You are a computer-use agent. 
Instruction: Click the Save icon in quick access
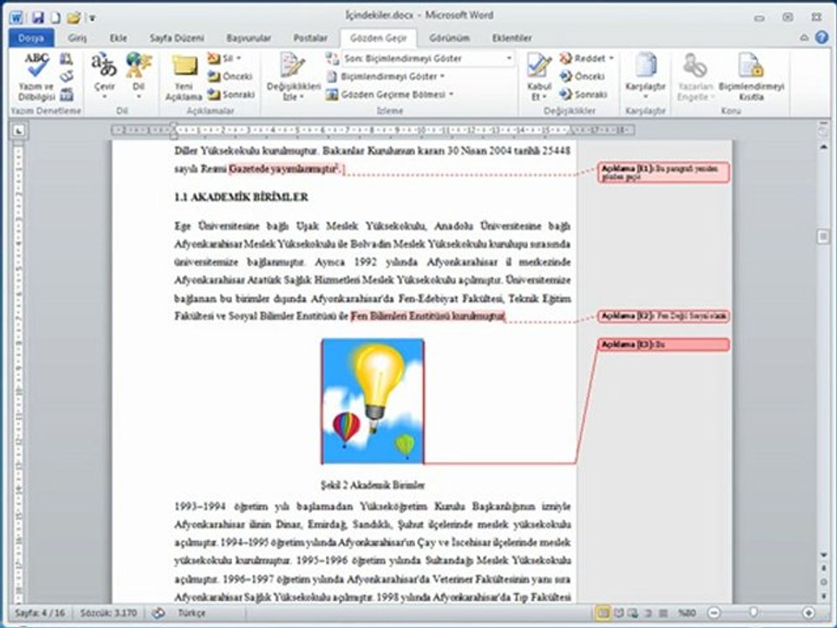point(37,17)
